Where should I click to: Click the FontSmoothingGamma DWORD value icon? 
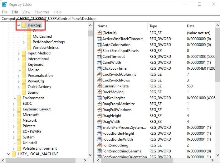click(x=99, y=151)
